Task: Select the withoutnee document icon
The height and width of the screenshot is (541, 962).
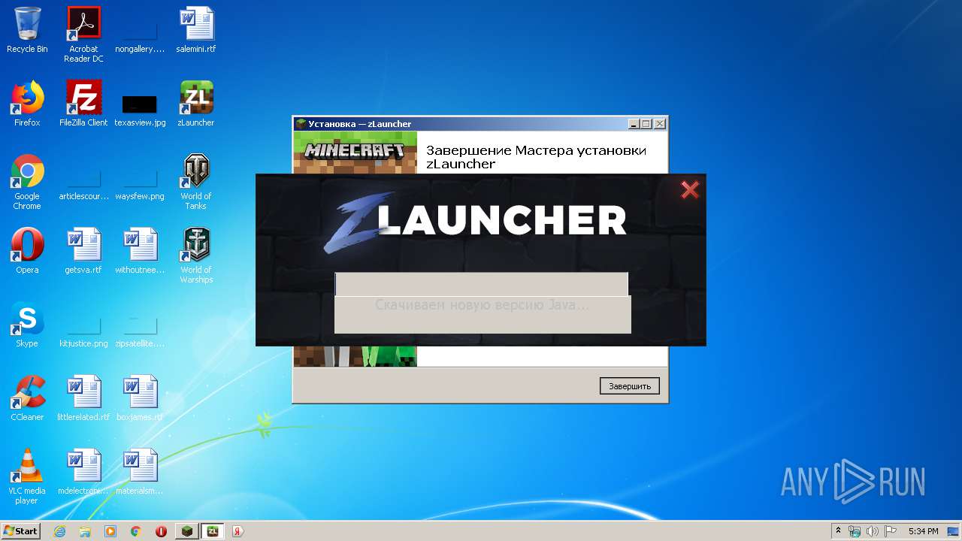Action: [x=140, y=251]
